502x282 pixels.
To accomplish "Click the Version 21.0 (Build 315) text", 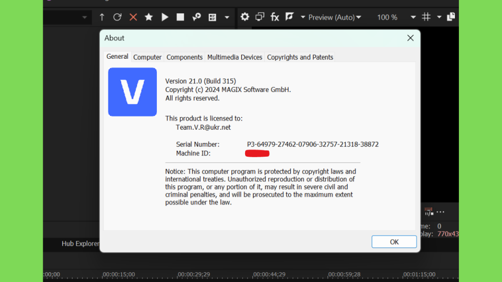I will 201,81.
